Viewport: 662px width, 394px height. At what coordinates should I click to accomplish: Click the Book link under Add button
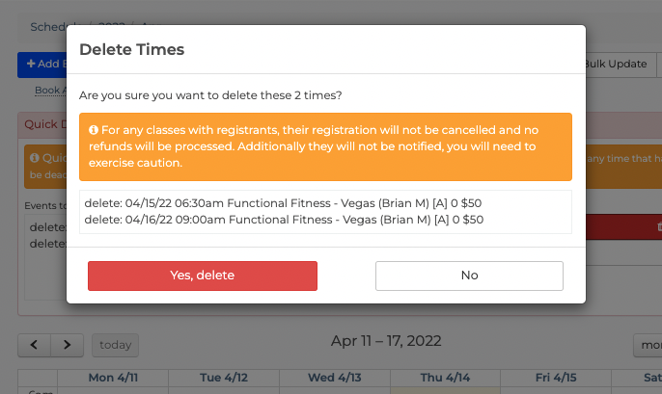coord(47,91)
